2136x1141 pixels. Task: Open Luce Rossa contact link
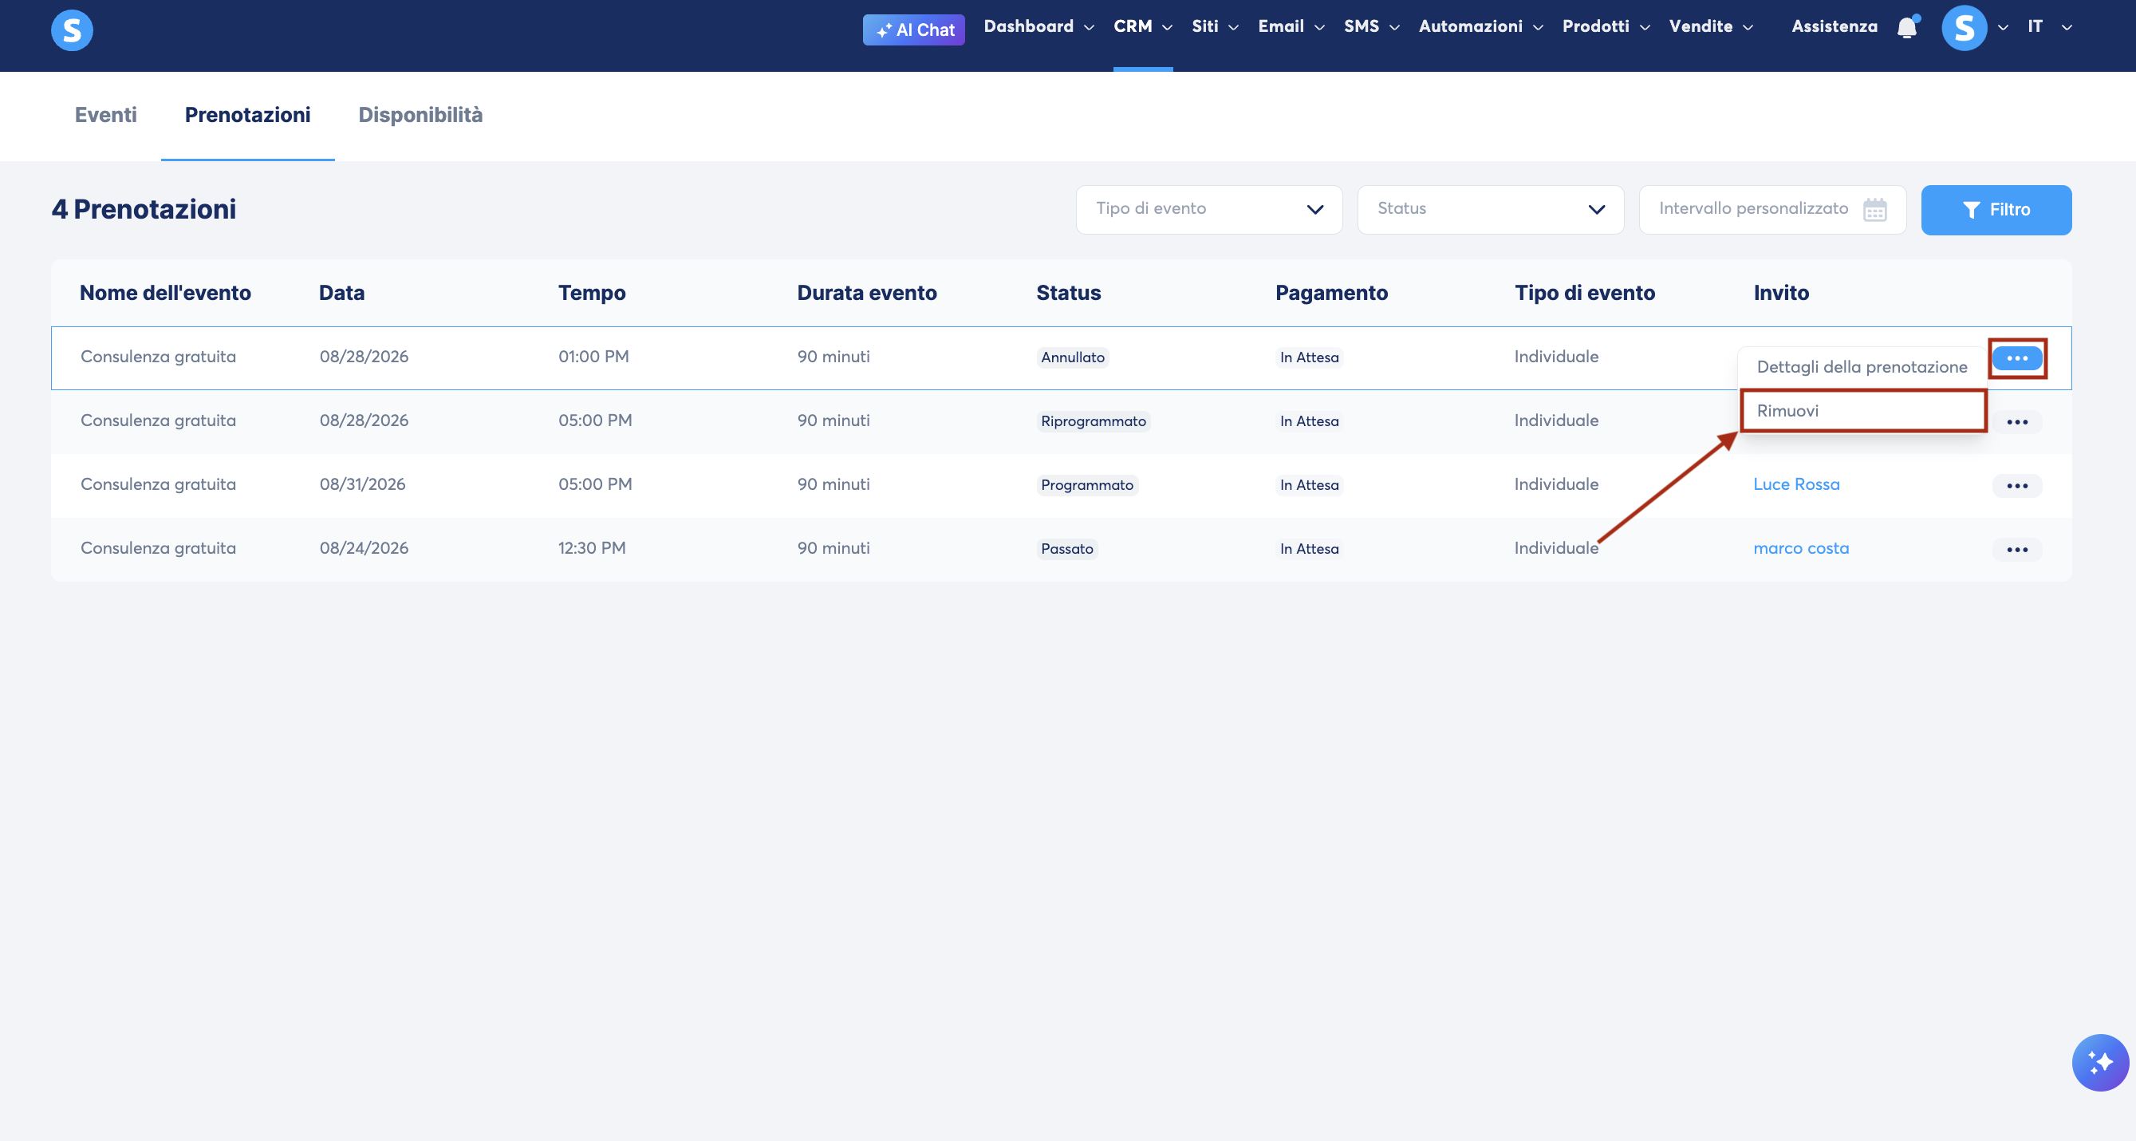tap(1796, 484)
